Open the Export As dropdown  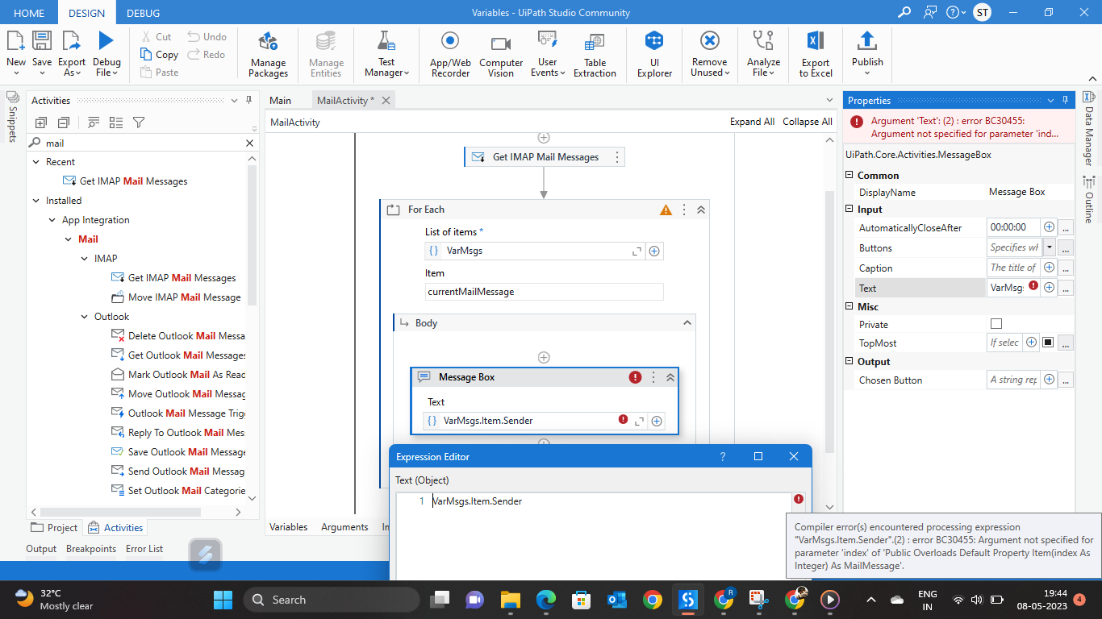(72, 67)
